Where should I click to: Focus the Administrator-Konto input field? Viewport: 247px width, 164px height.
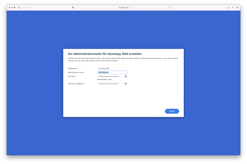tap(112, 73)
